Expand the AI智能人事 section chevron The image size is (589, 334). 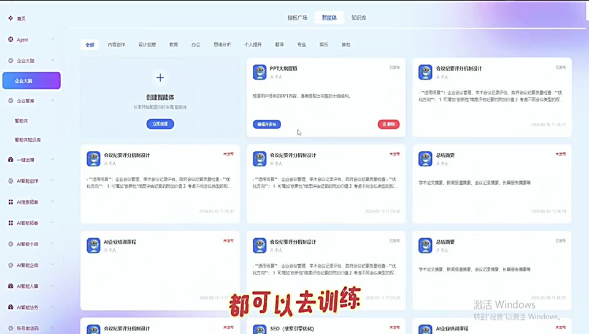coord(52,286)
